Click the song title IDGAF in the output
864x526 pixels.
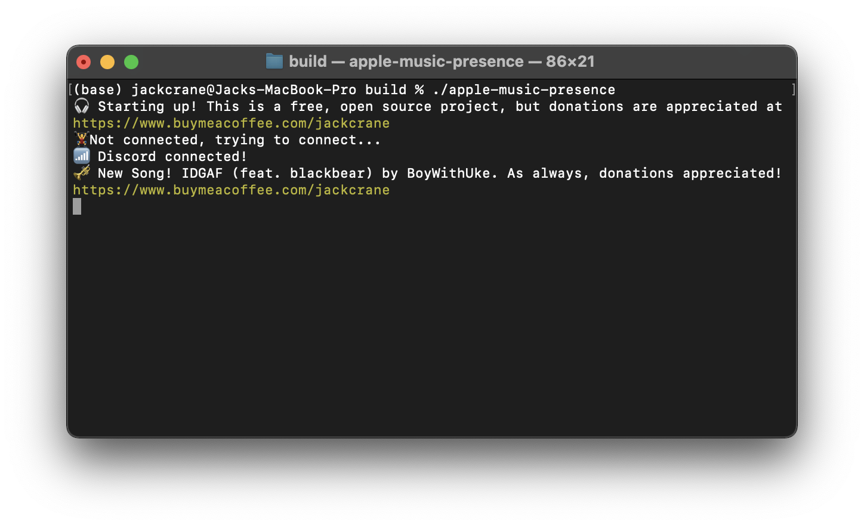203,173
